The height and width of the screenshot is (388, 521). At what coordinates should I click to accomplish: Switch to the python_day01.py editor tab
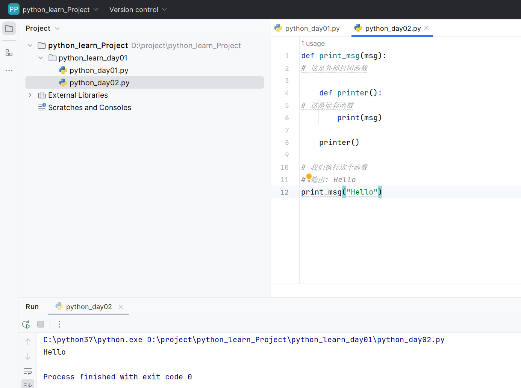click(x=307, y=29)
